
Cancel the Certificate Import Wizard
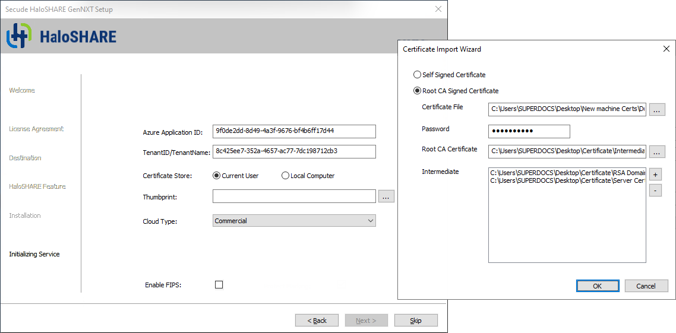click(646, 286)
